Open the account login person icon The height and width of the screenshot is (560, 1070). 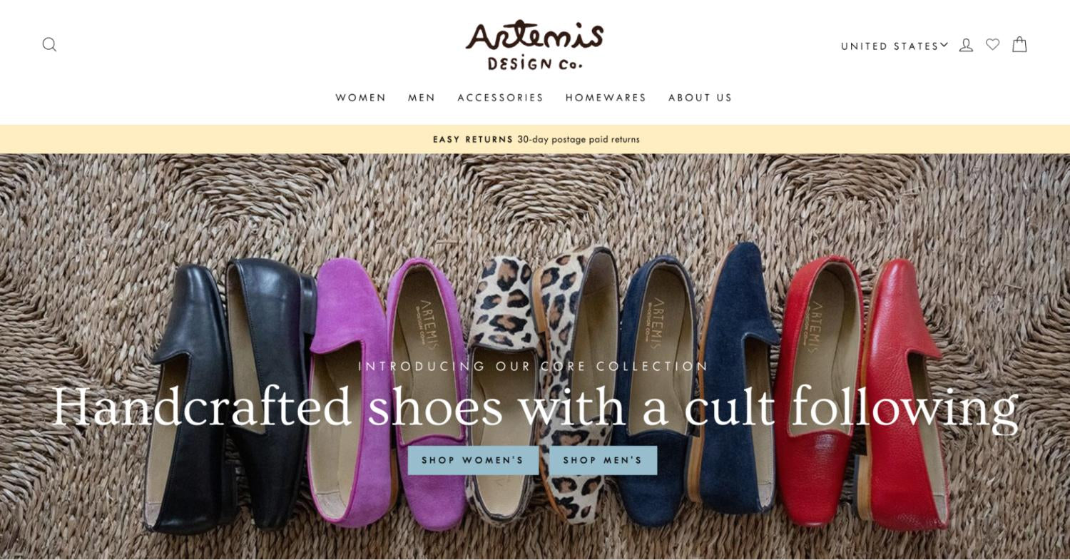pyautogui.click(x=966, y=45)
